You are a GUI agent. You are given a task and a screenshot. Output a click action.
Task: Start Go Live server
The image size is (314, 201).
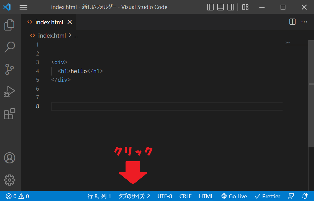coord(234,196)
